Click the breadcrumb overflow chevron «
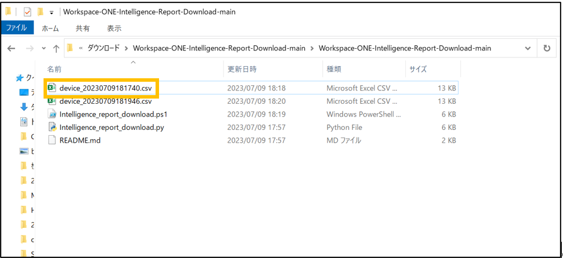The height and width of the screenshot is (258, 563). 81,48
